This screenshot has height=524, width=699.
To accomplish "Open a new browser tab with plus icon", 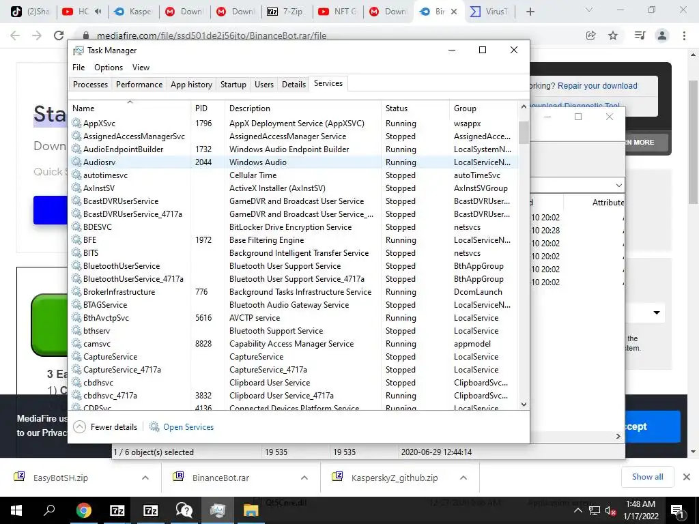I will click(530, 12).
